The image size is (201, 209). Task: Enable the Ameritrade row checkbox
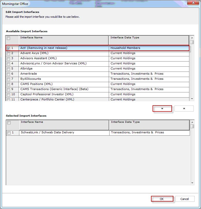[9, 74]
